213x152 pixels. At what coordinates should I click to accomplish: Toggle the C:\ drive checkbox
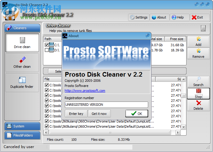tap(47, 45)
